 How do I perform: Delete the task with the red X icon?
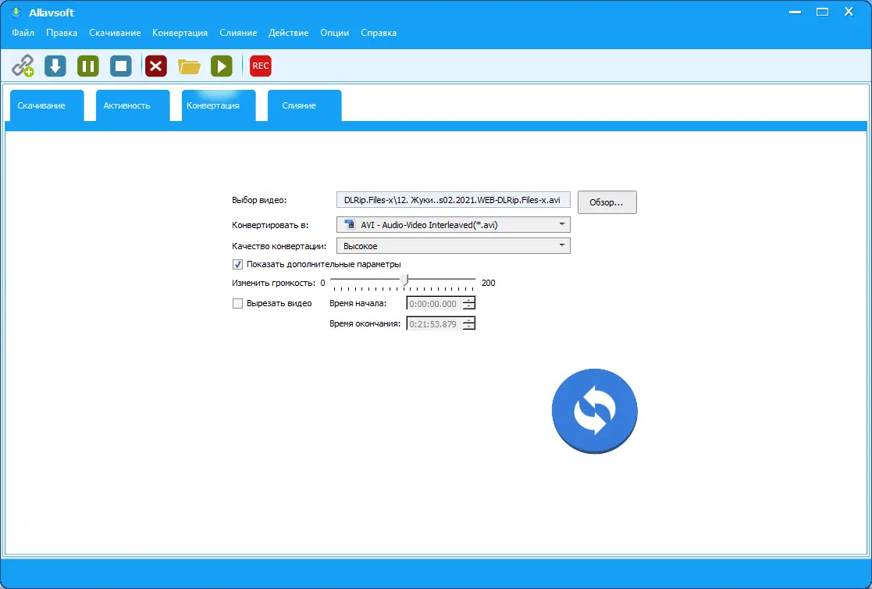click(155, 66)
